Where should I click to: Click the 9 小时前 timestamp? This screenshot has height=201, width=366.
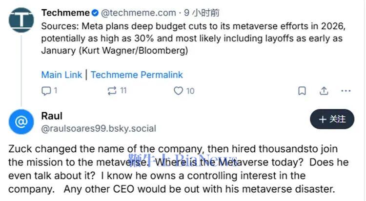(201, 13)
